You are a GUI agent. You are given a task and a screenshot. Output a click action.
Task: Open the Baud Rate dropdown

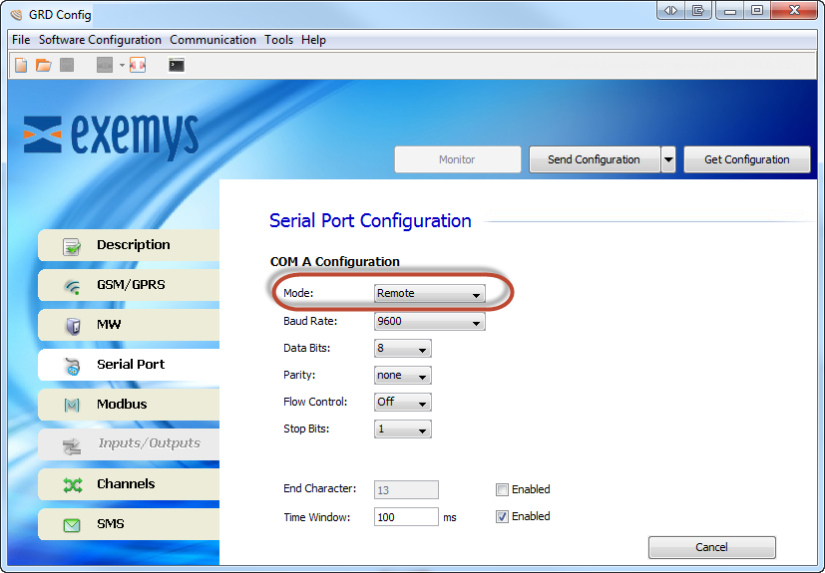click(429, 322)
